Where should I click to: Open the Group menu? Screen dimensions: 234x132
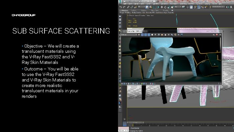136,4
